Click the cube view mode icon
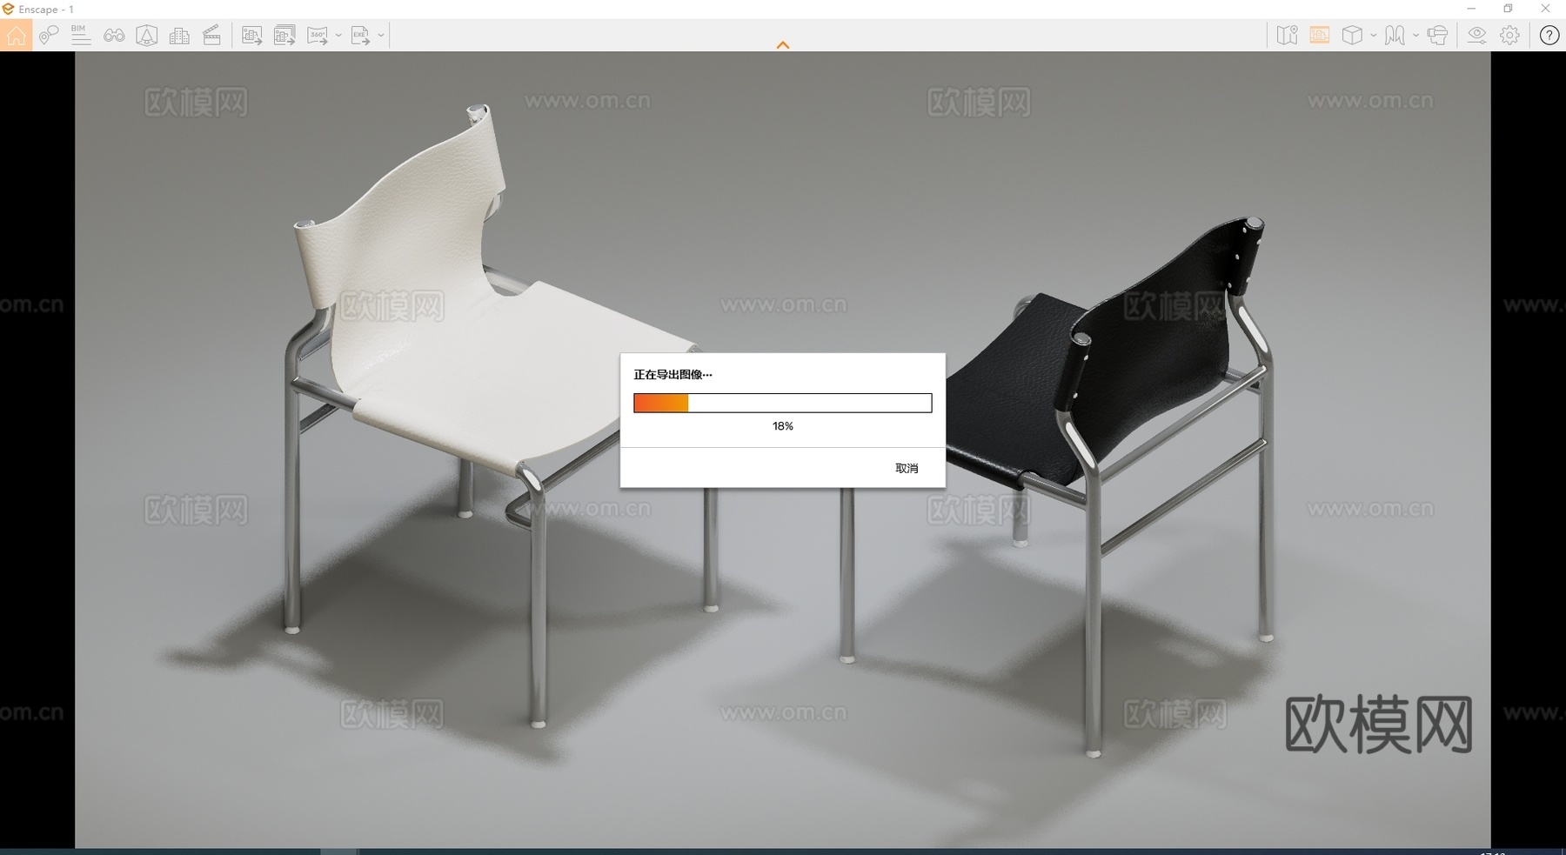The image size is (1566, 855). click(x=1352, y=36)
